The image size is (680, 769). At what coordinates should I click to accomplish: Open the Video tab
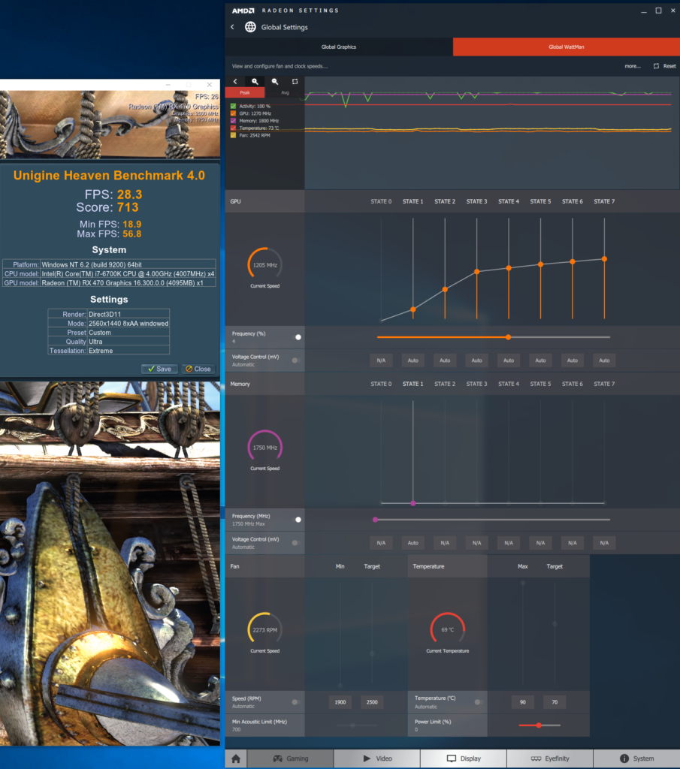[x=376, y=758]
